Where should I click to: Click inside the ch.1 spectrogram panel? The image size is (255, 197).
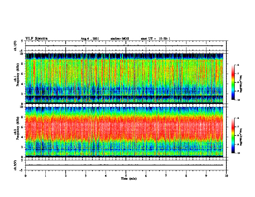[x=124, y=79]
